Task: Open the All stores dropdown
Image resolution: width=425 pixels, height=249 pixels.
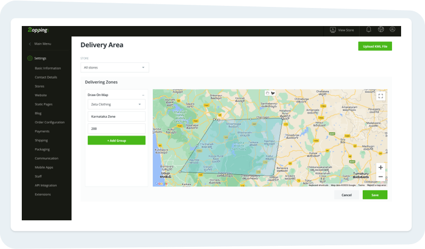Action: click(115, 67)
